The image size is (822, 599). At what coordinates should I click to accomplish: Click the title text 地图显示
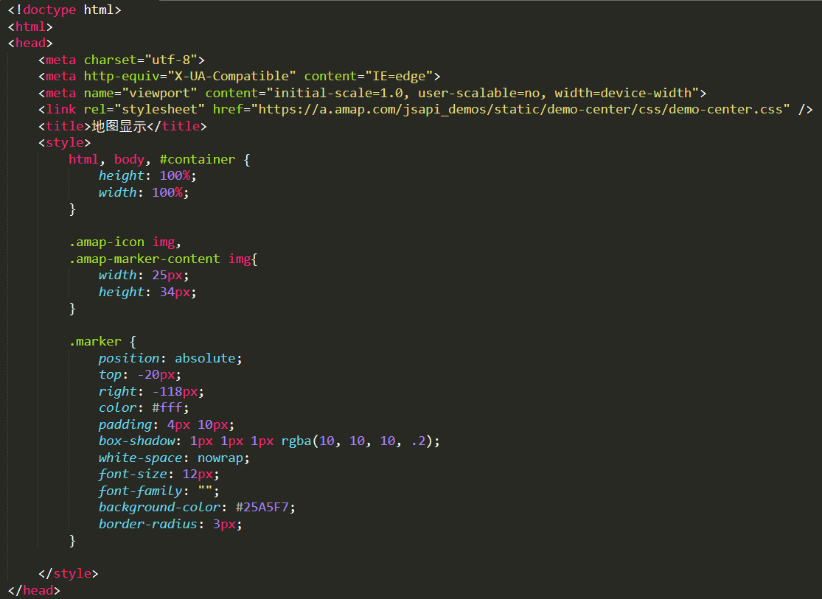[x=119, y=126]
